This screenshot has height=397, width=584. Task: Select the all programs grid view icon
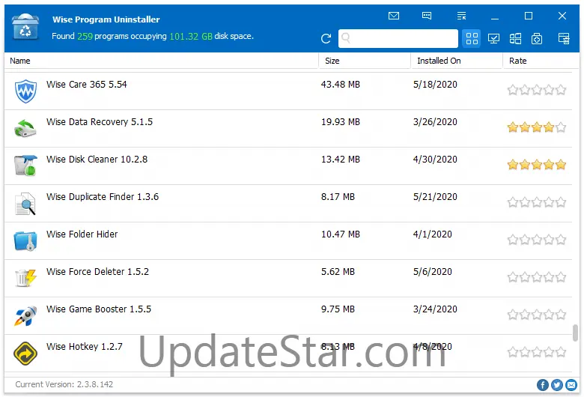[x=472, y=38]
